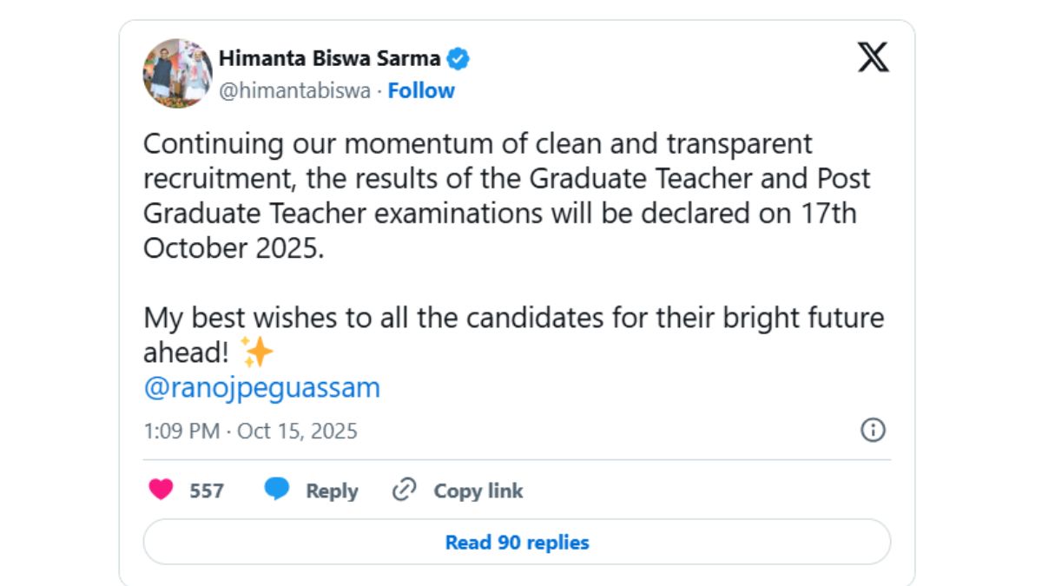Open the 'Himanta Biswa Sarma' display name
The width and height of the screenshot is (1042, 586).
click(329, 59)
